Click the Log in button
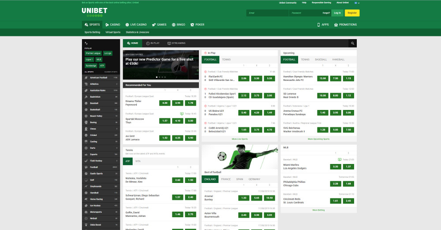 tap(337, 13)
